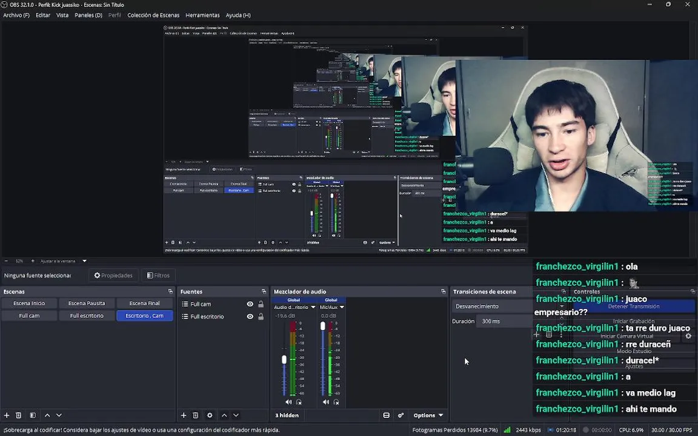Open scene filters icon in Escenas toolbar
This screenshot has width=698, height=436.
tap(33, 415)
